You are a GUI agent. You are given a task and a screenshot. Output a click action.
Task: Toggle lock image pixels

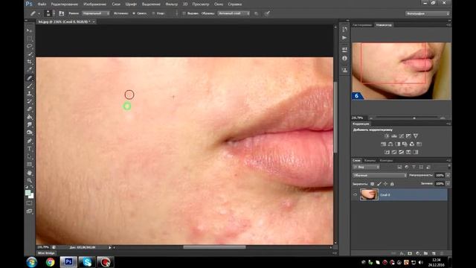pos(379,184)
